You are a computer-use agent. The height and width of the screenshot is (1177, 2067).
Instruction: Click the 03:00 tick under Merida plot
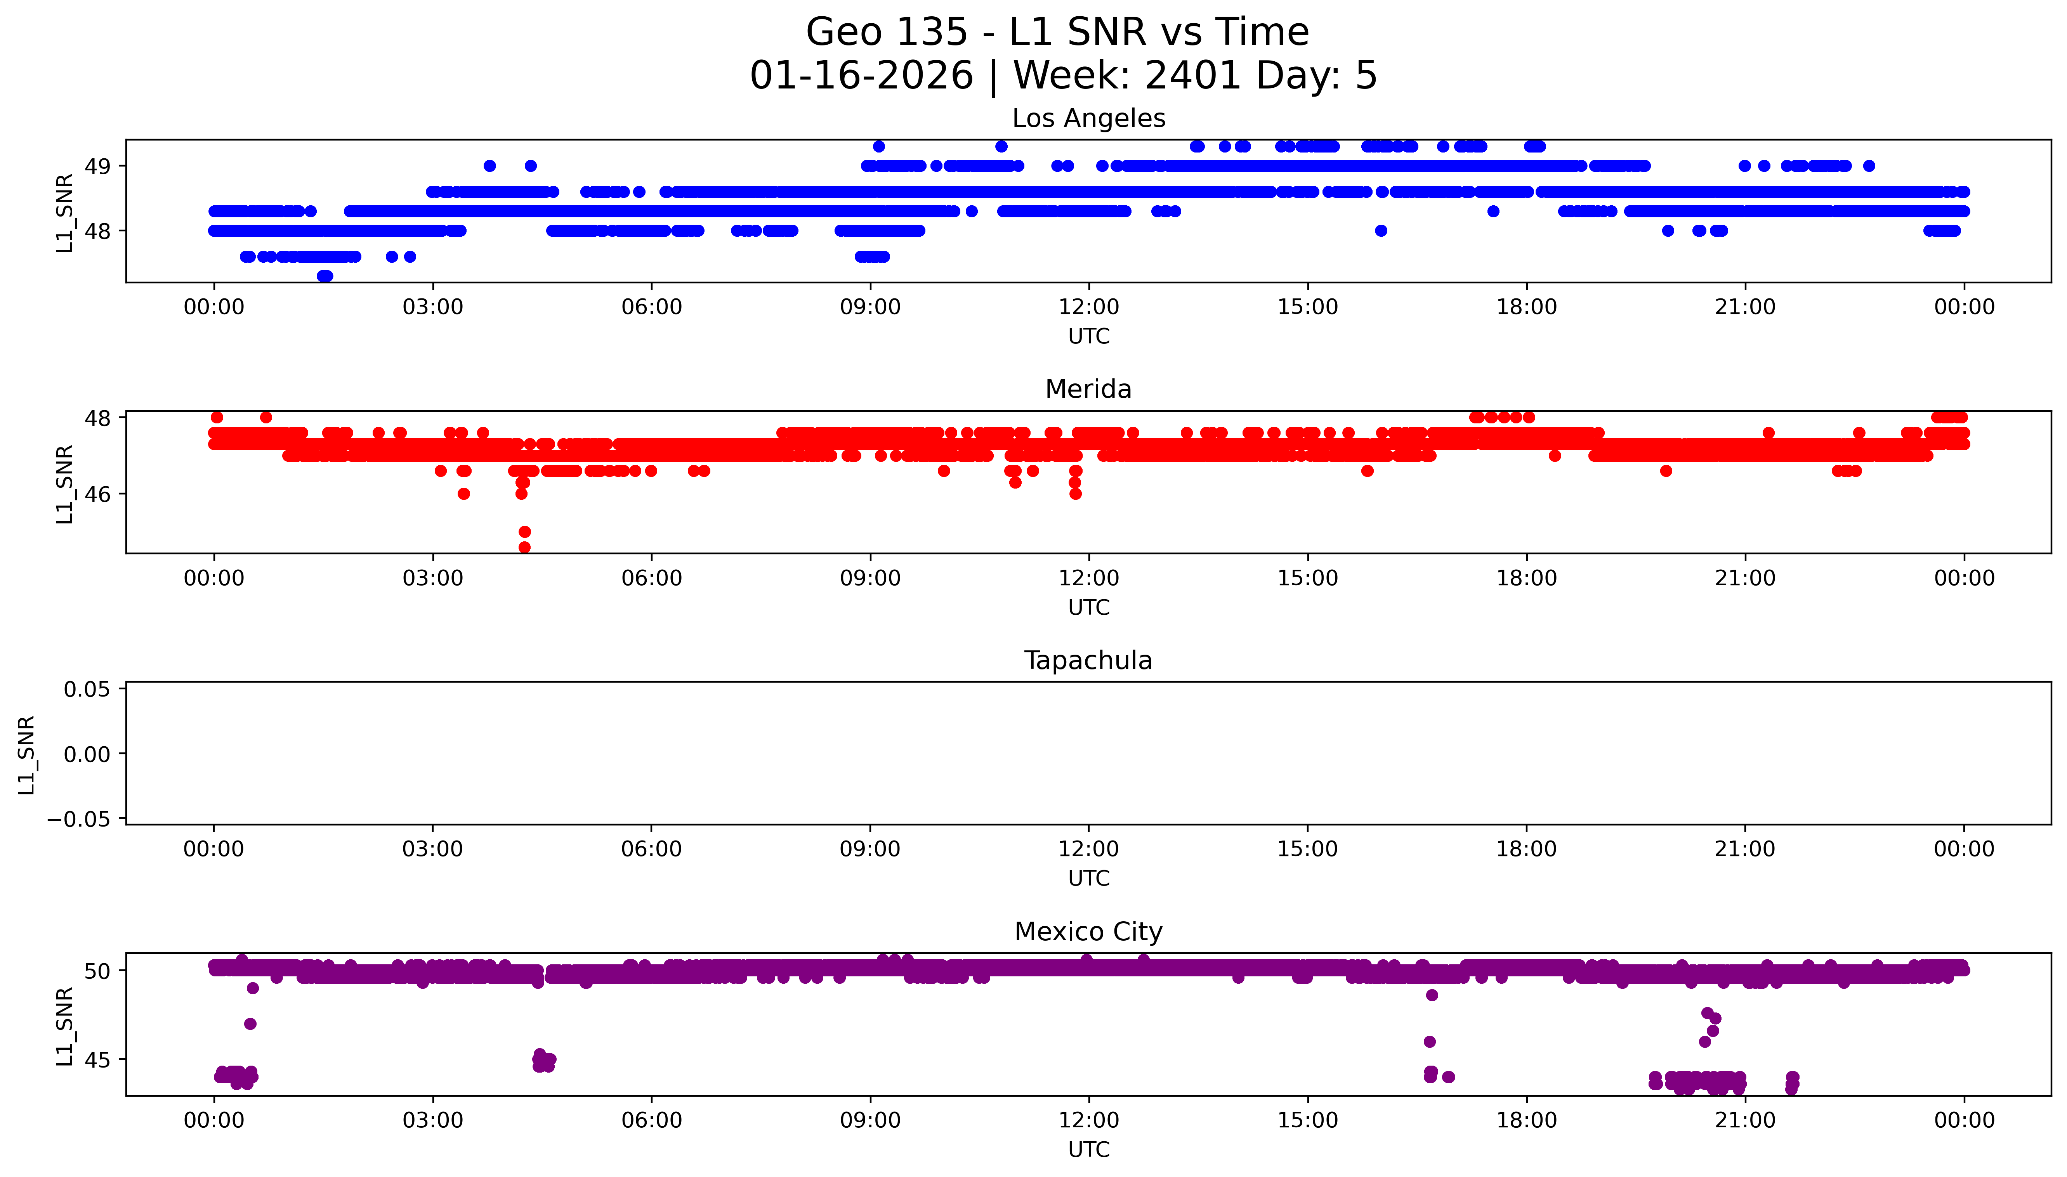(432, 578)
